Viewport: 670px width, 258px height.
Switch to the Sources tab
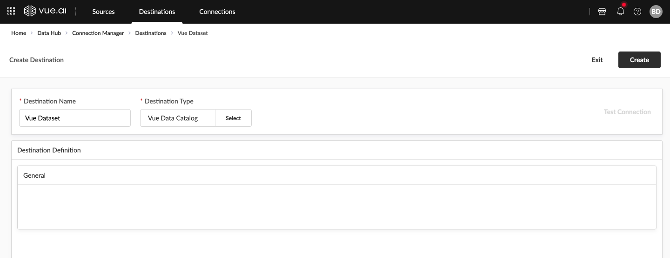point(103,12)
